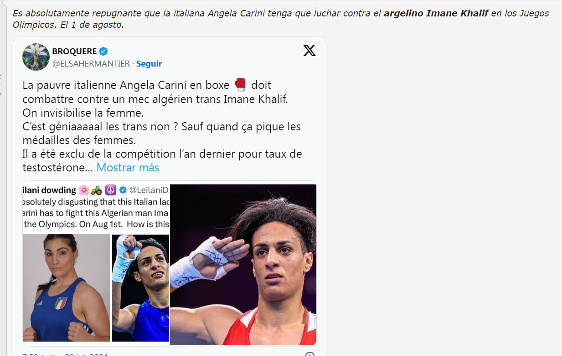Open the large photo of the boxer saluting
Viewport: 562px width, 356px height.
tap(243, 264)
